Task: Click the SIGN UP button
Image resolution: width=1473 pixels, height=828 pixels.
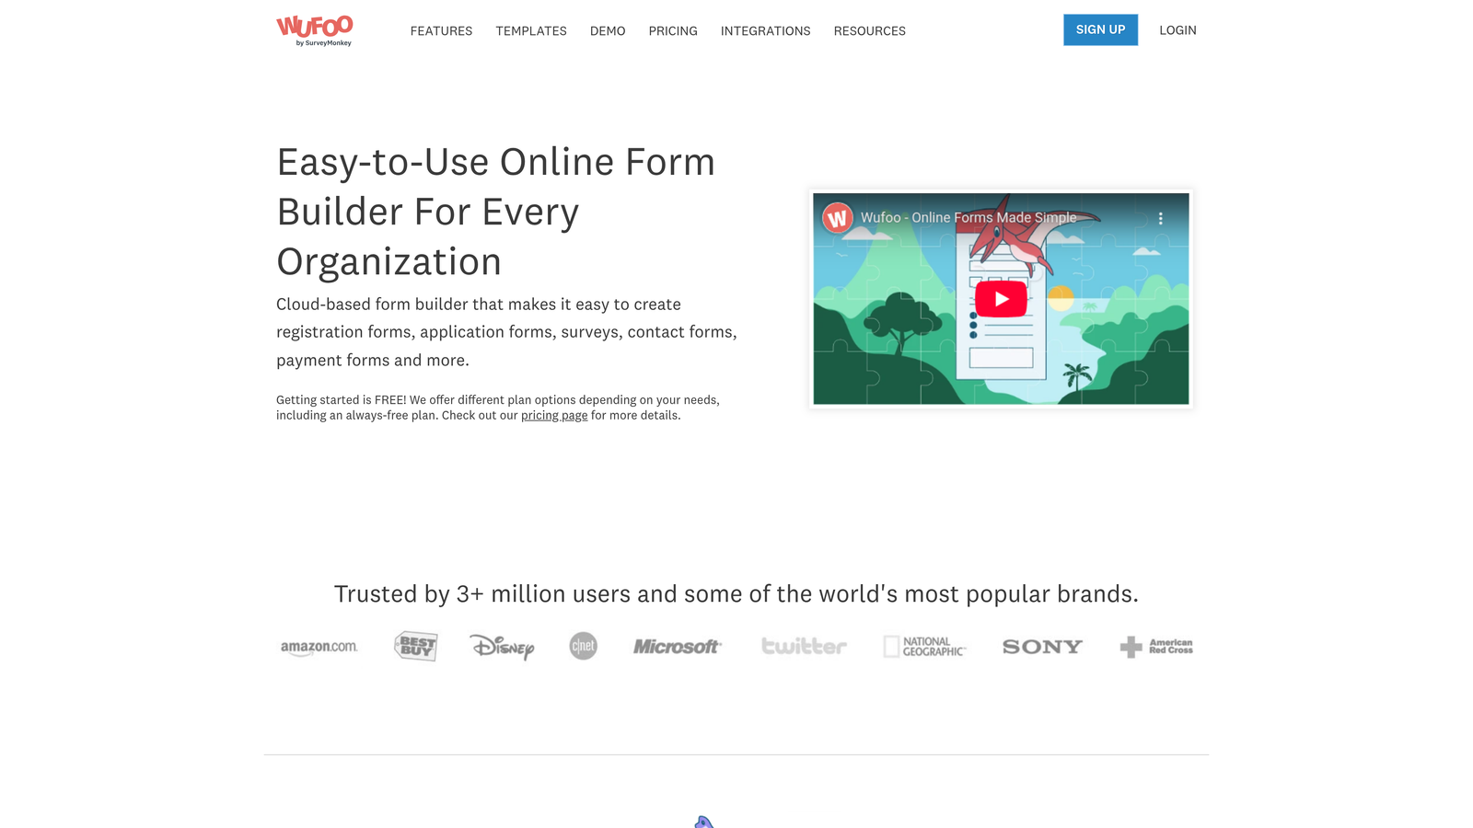Action: tap(1100, 29)
